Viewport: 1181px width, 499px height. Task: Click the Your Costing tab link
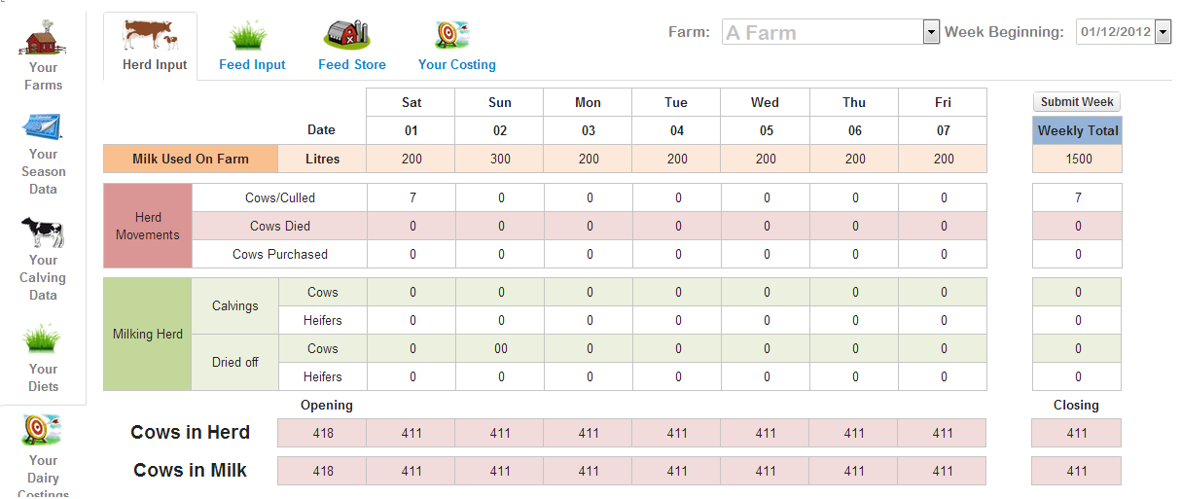coord(457,64)
